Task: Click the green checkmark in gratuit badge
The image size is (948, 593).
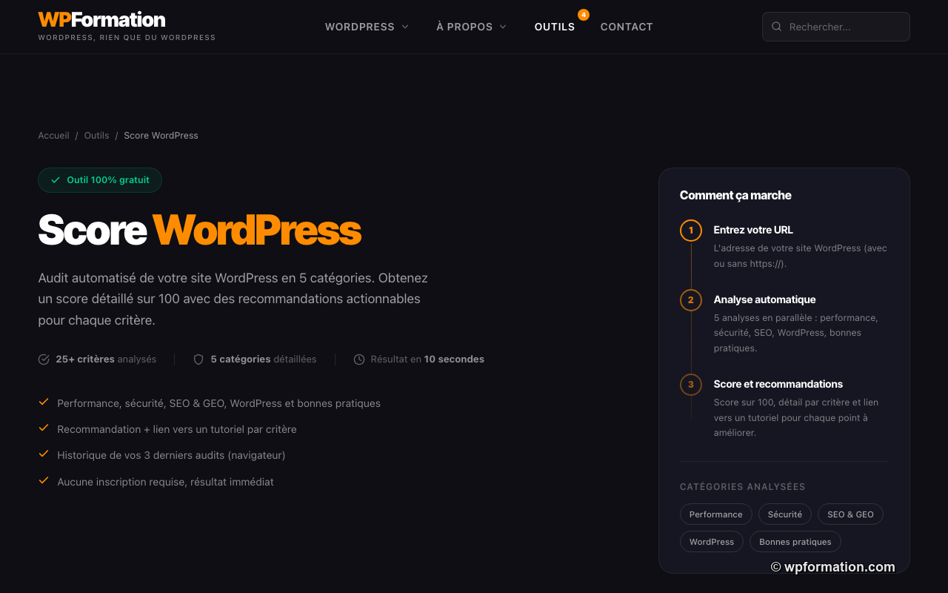Action: click(56, 180)
